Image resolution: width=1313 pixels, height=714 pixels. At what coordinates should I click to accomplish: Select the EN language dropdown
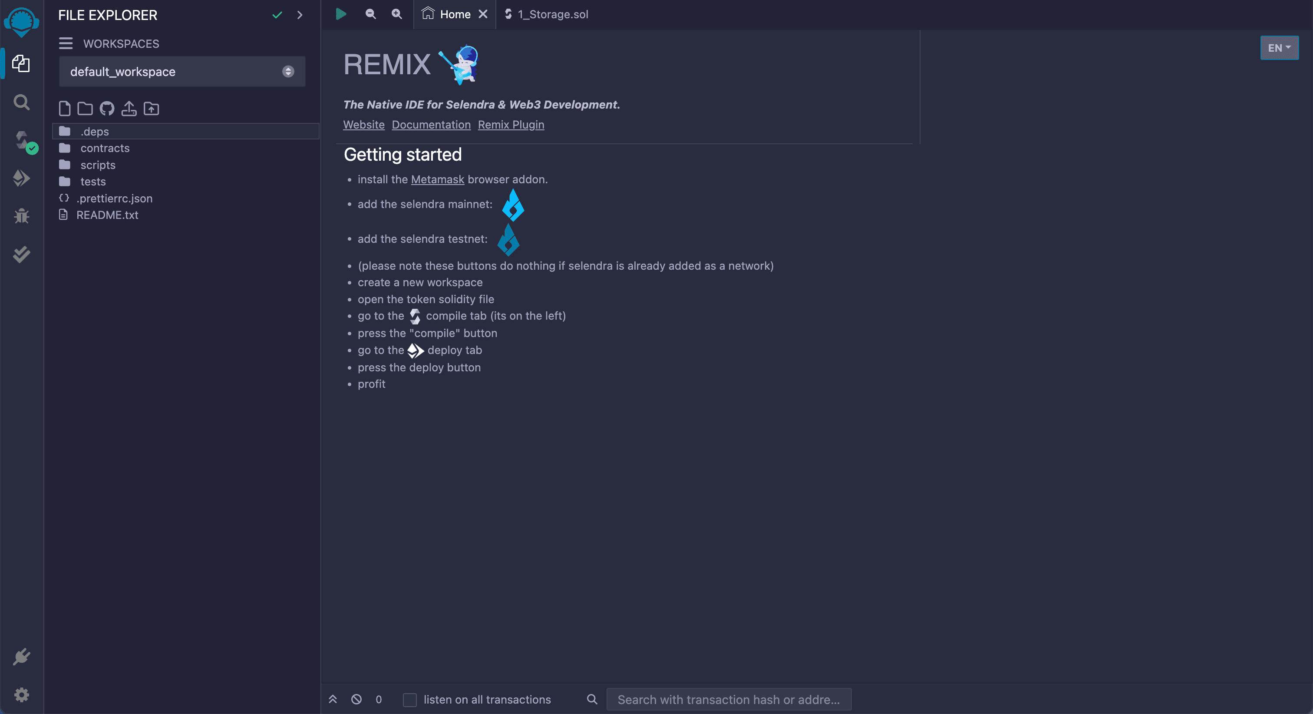1279,46
